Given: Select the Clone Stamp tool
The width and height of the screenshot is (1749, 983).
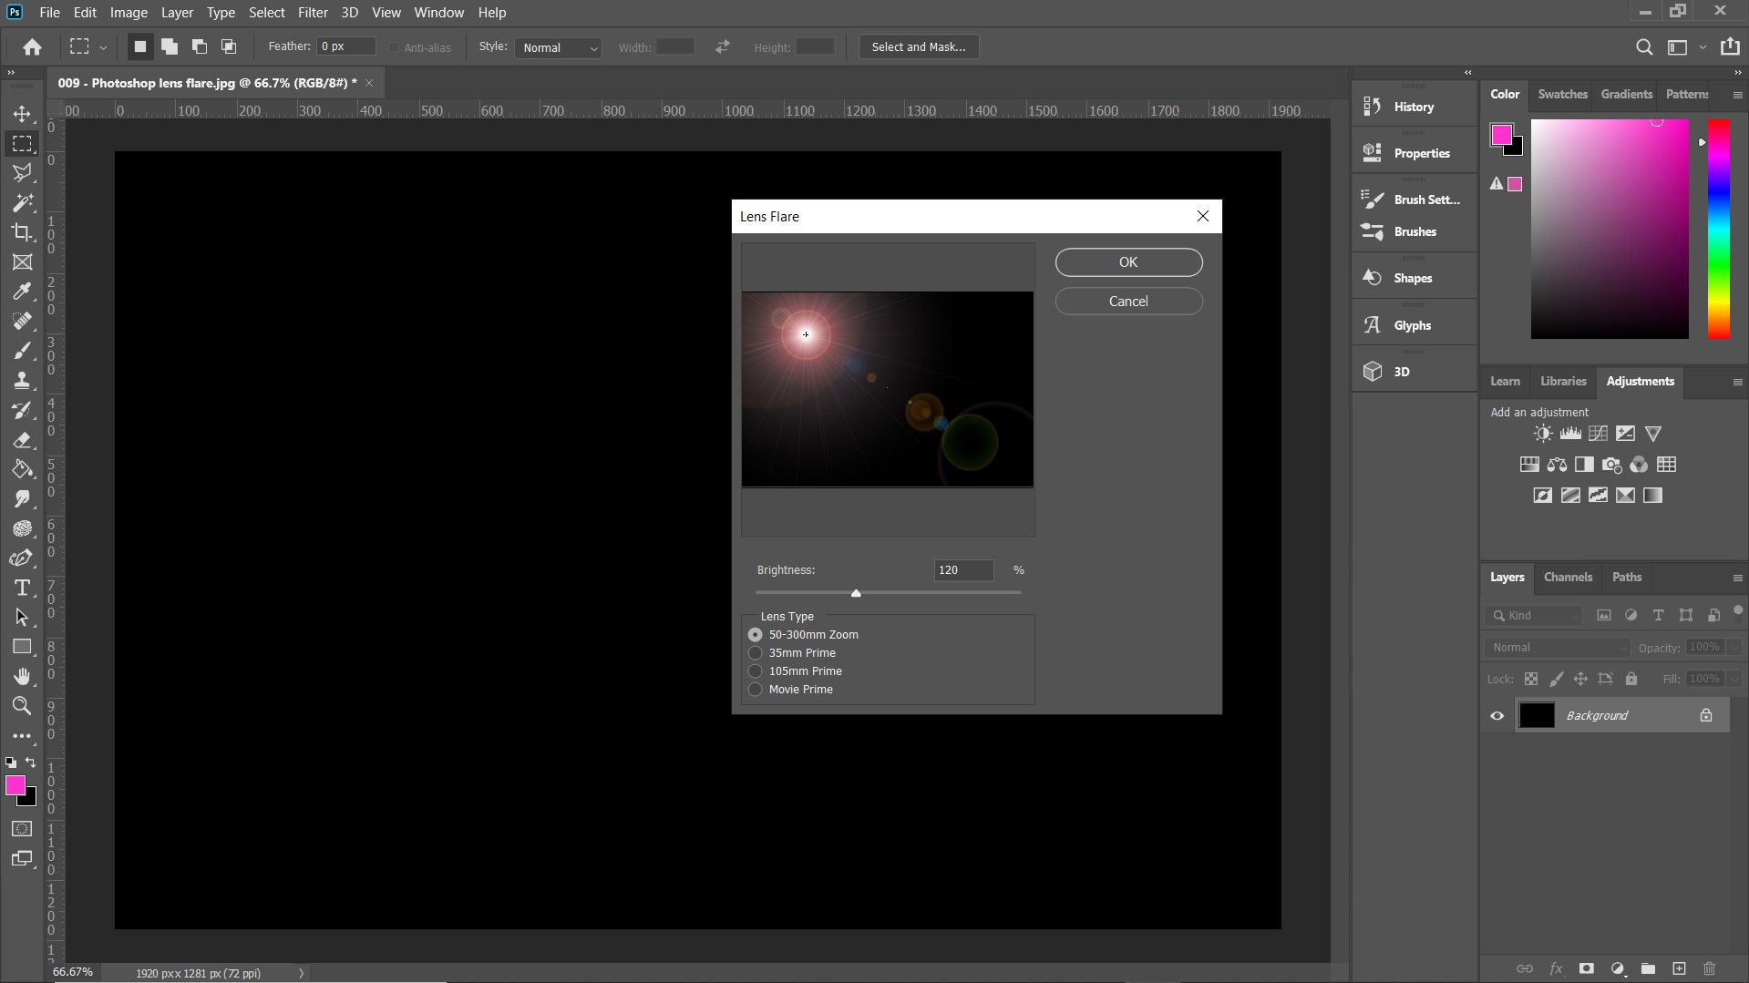Looking at the screenshot, I should [22, 381].
